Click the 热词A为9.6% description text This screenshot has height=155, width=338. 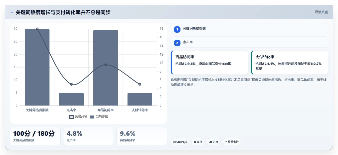click(203, 64)
